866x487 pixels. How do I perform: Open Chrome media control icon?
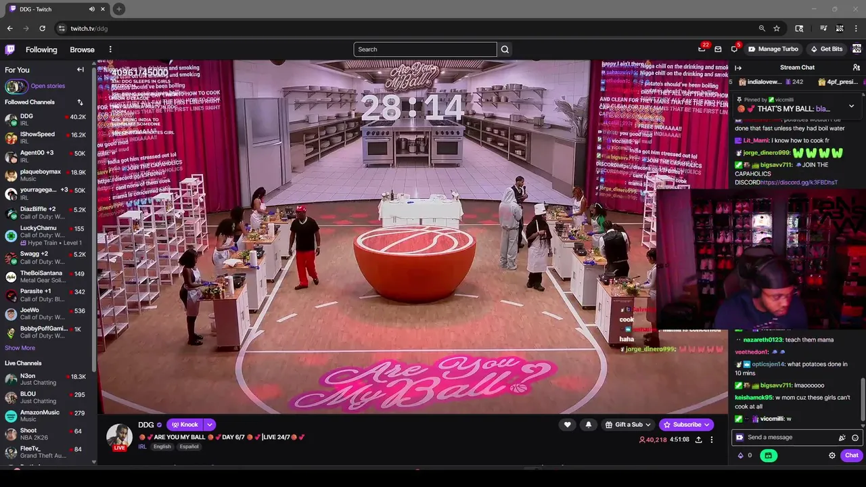point(823,28)
